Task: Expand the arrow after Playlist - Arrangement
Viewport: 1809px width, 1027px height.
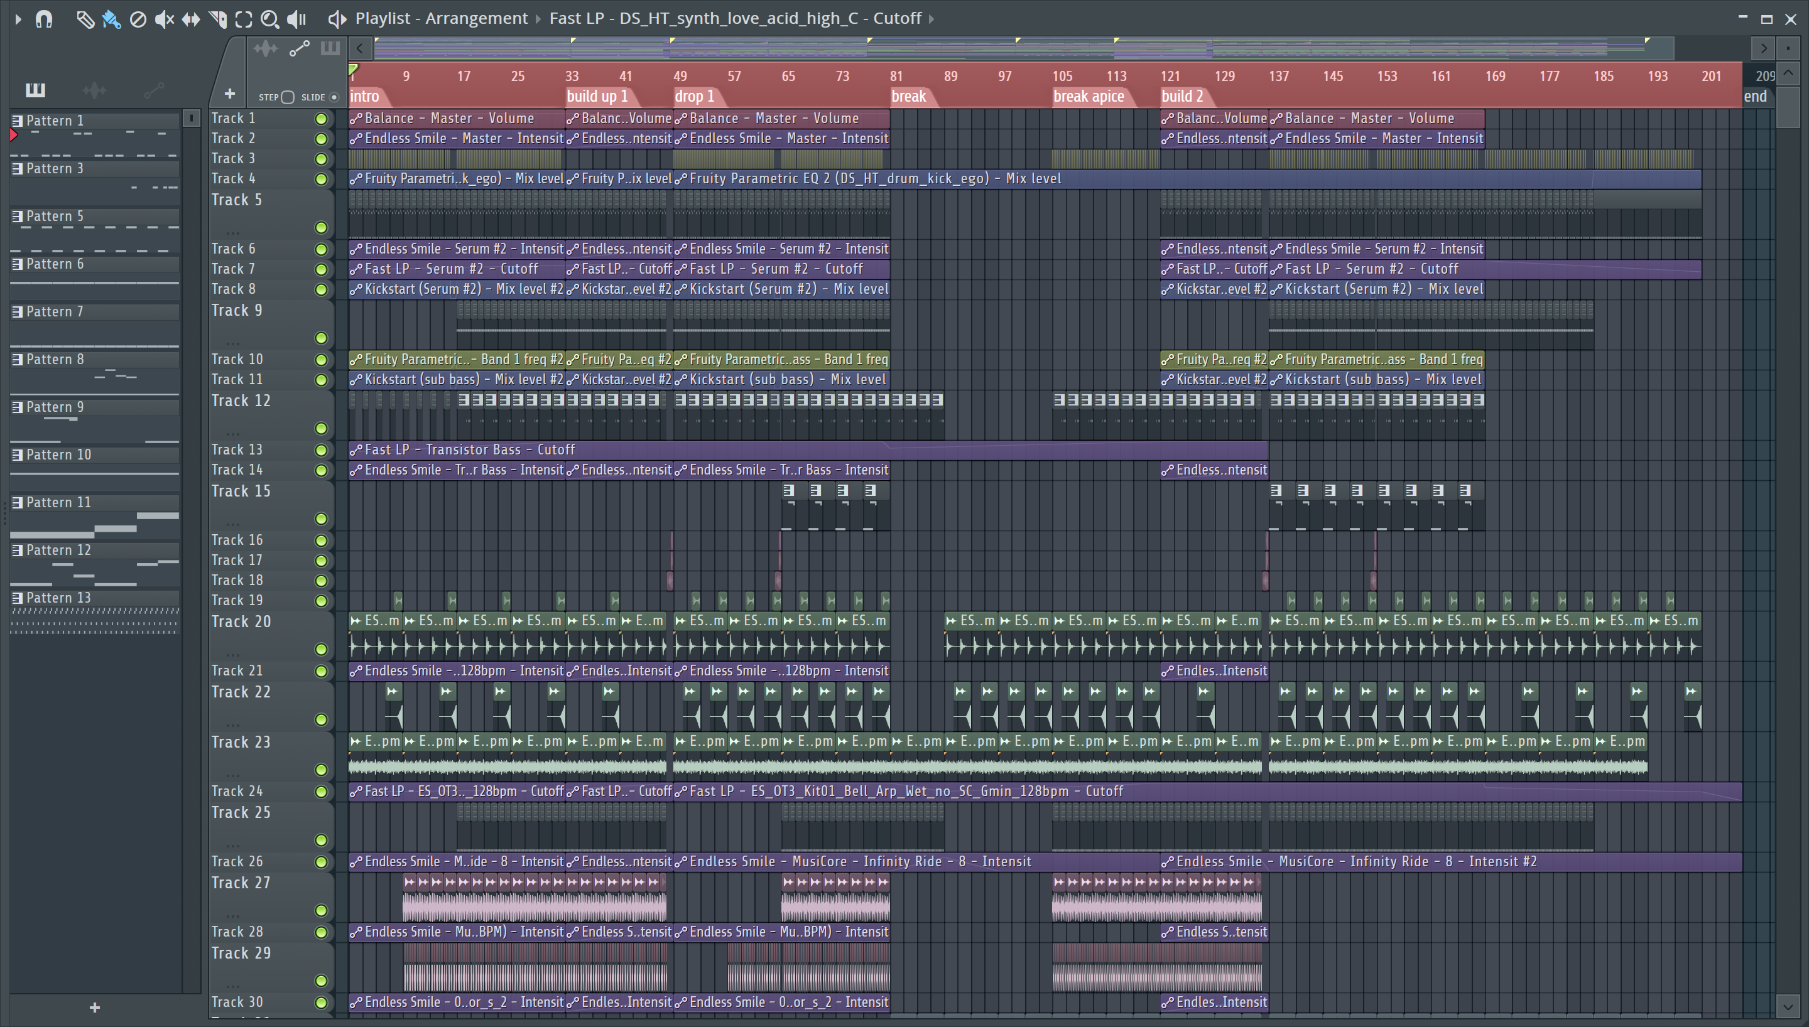Action: click(538, 19)
